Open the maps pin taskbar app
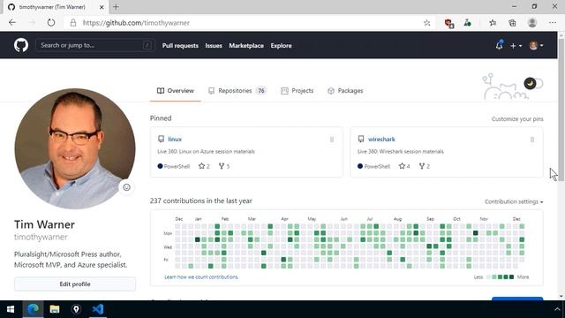 coord(76,309)
